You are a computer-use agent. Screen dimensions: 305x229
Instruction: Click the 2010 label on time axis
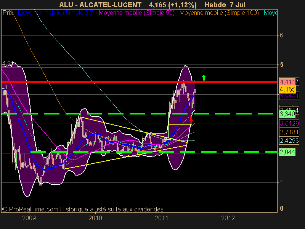pos(95,218)
